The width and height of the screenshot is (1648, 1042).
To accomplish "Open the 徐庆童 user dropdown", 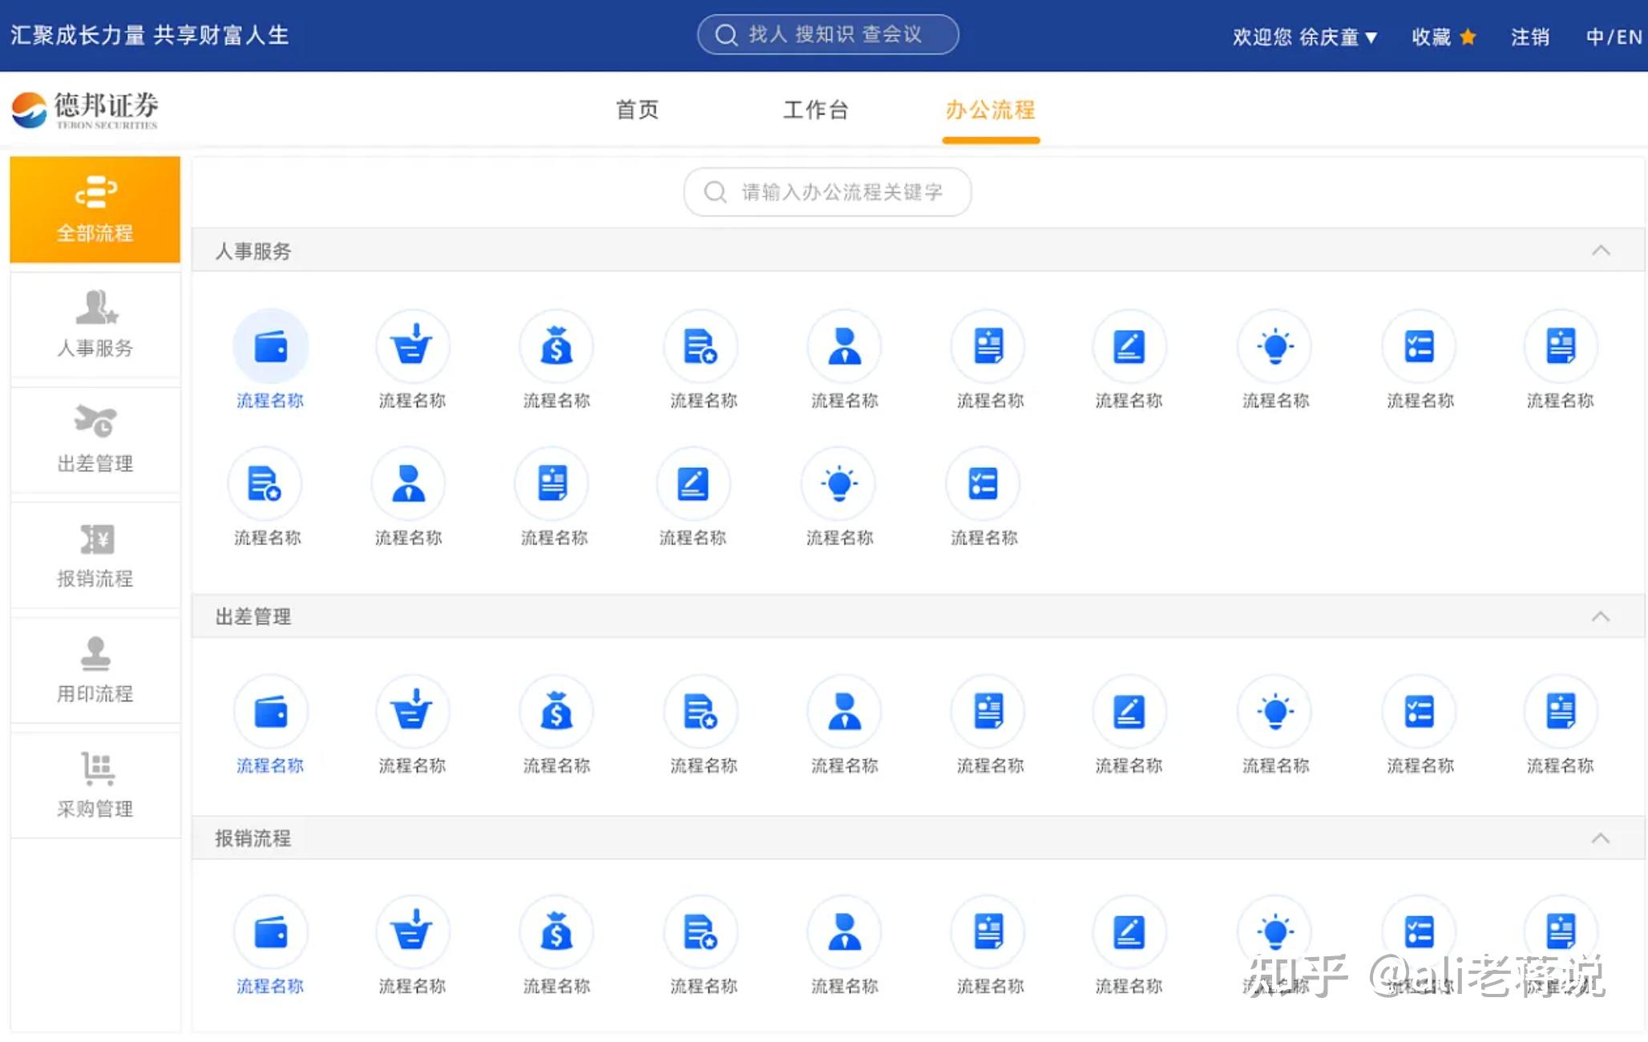I will pyautogui.click(x=1338, y=37).
